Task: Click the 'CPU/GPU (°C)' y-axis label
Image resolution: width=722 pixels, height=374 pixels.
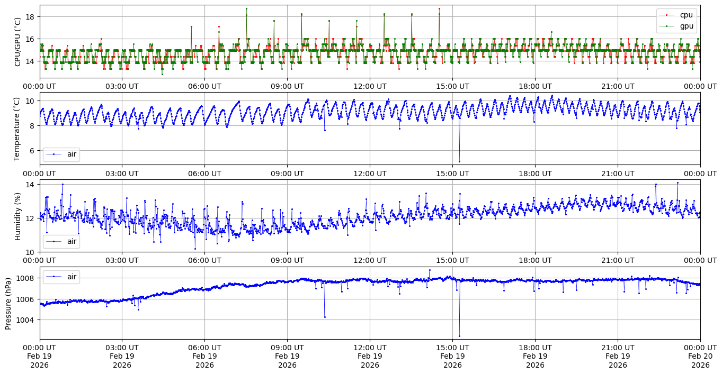Action: tap(17, 42)
